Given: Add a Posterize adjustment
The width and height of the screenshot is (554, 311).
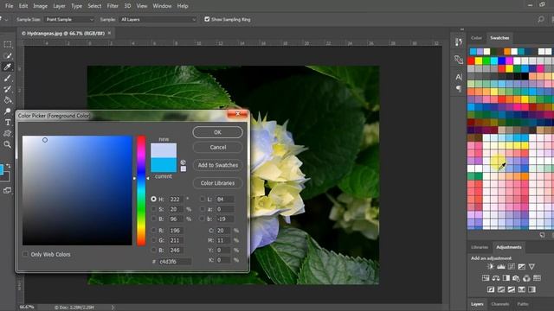Looking at the screenshot, I should (x=501, y=289).
